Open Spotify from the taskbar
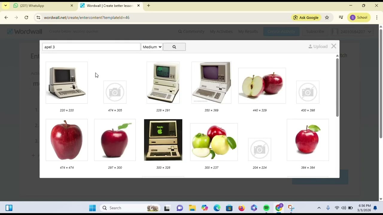 coord(266,208)
